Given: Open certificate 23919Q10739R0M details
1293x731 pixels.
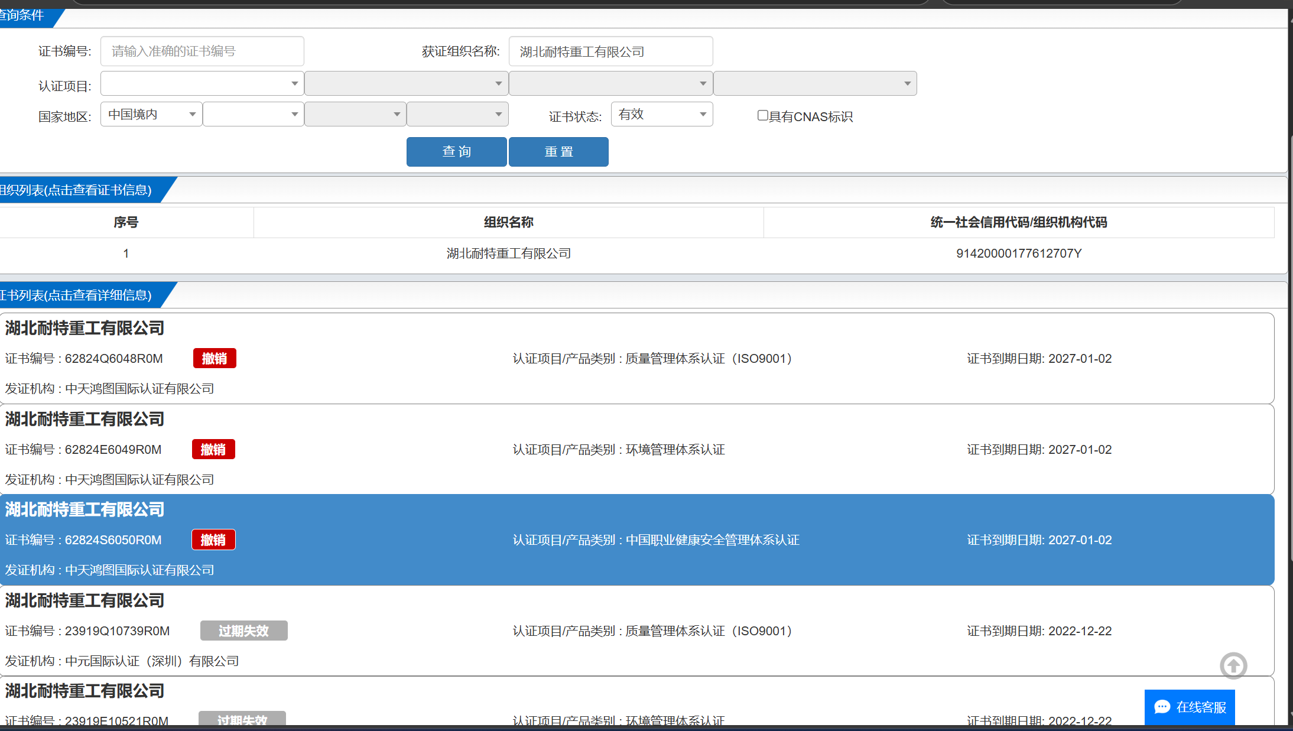Looking at the screenshot, I should coord(637,631).
